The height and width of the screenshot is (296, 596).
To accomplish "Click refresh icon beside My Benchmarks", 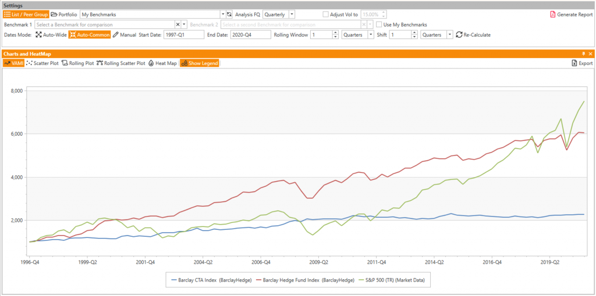I will click(x=229, y=14).
